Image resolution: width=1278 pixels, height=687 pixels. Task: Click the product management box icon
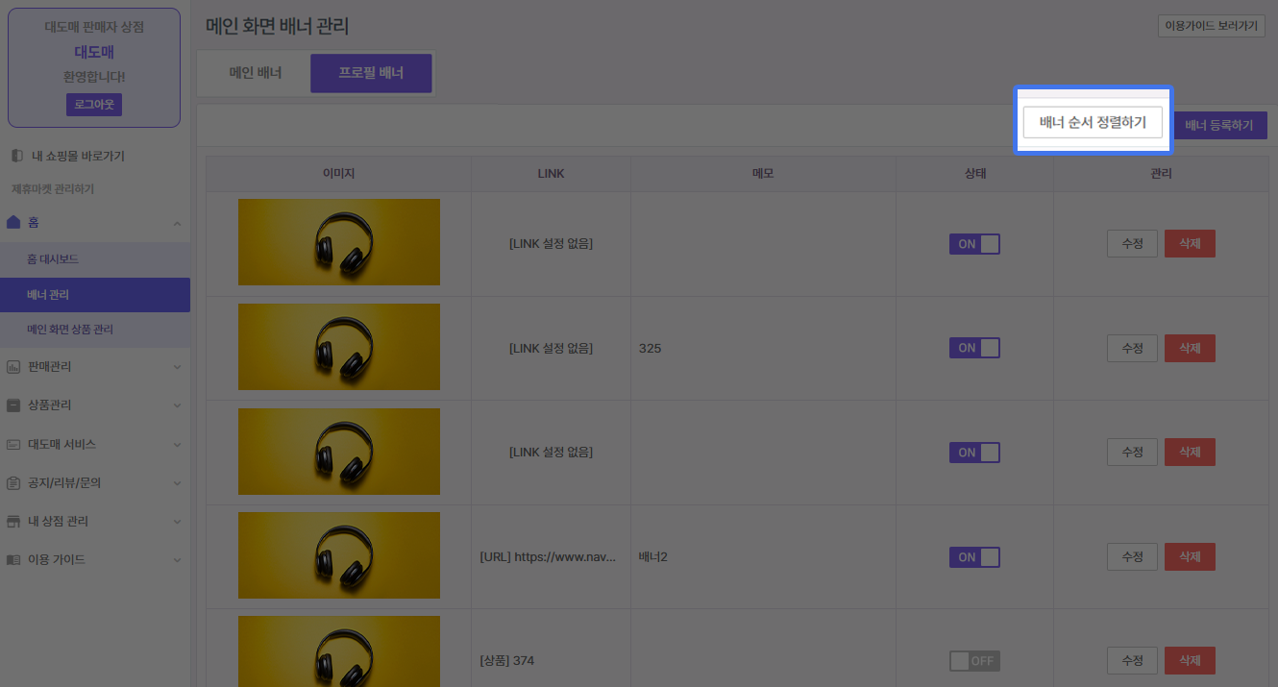point(13,405)
